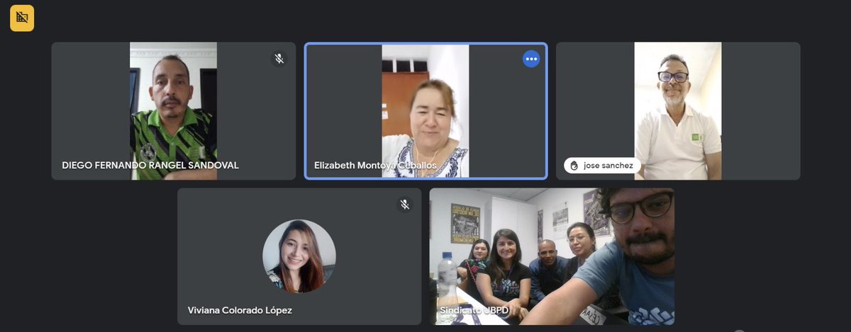Open the three-dots menu on Elizabeth Montoya's tile
Viewport: 851px width, 332px height.
click(x=531, y=59)
